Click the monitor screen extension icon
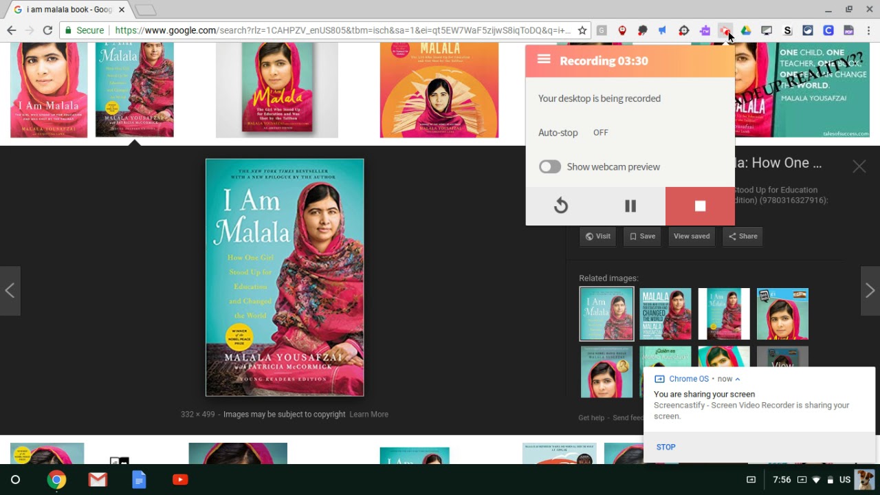This screenshot has height=495, width=880. [x=767, y=30]
